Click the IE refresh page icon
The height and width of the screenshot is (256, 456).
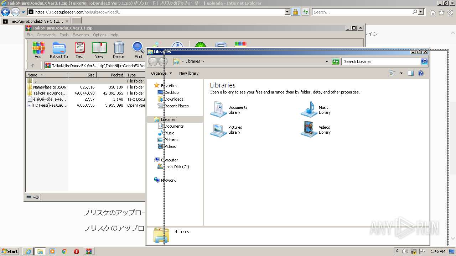[x=305, y=12]
